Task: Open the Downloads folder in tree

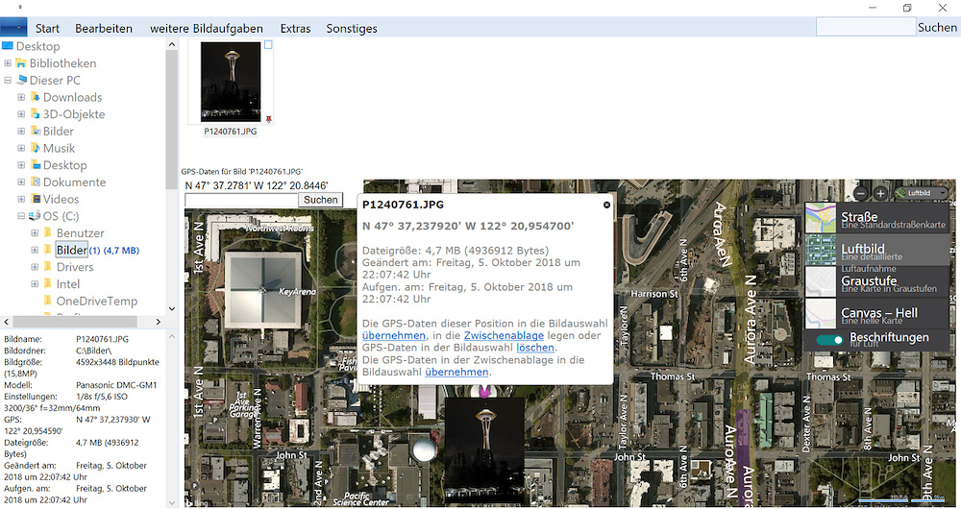Action: 72,97
